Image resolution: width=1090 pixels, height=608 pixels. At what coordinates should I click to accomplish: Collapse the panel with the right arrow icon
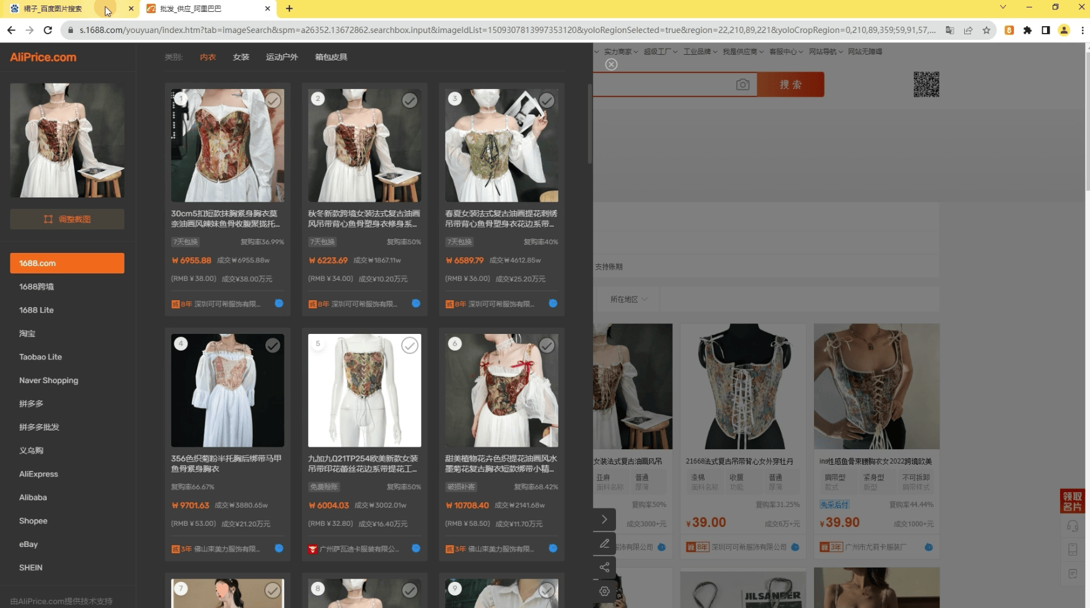[x=604, y=520]
